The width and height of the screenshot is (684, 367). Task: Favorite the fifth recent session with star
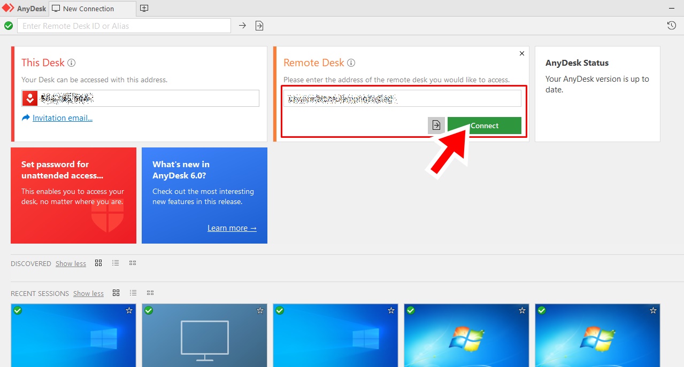pos(653,310)
